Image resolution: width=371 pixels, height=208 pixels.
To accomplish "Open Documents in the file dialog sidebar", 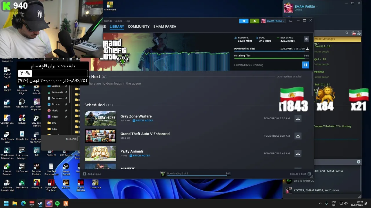I will (x=57, y=98).
